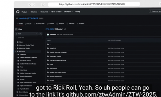The width and height of the screenshot is (161, 97).
Task: Expand the Product menu
Action: click(25, 12)
